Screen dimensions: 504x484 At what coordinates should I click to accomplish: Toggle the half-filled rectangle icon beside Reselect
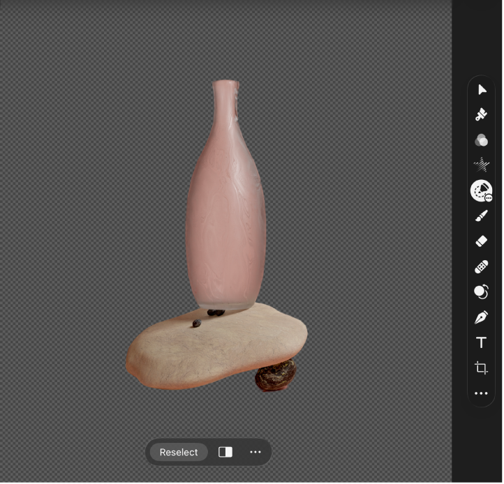tap(225, 453)
